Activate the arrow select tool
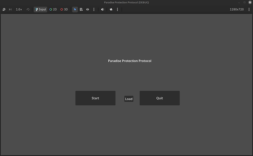 pyautogui.click(x=75, y=10)
